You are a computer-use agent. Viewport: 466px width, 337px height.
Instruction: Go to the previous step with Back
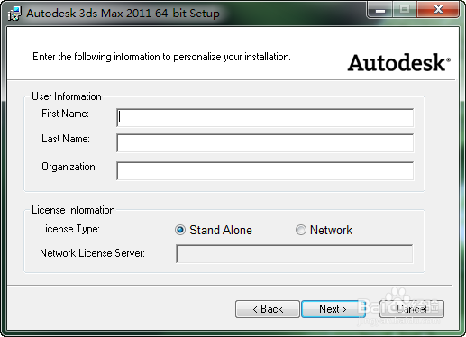(x=268, y=309)
